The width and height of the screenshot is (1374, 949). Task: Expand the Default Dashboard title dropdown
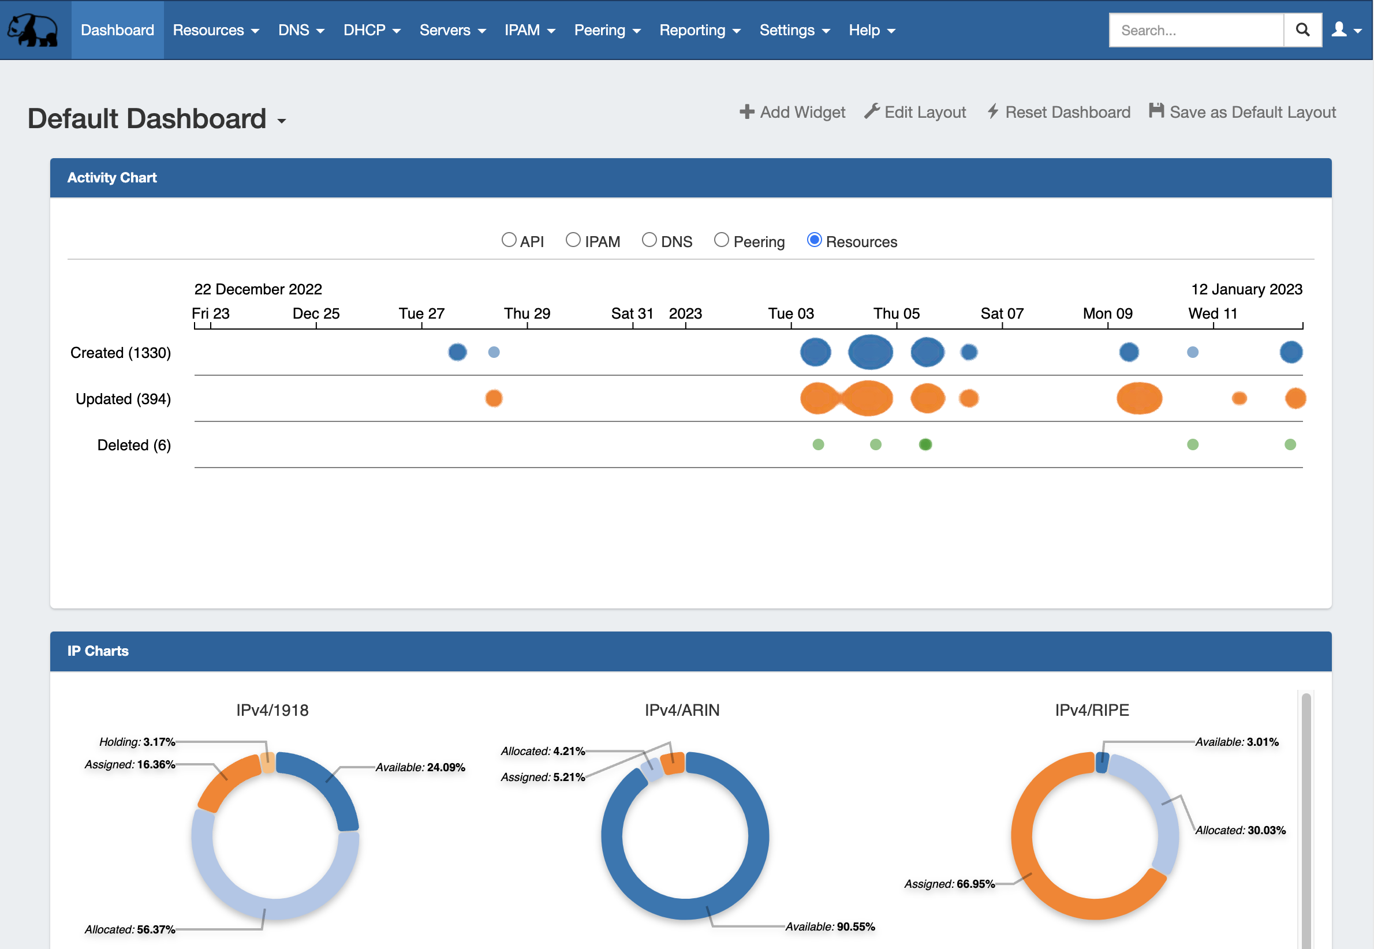tap(282, 121)
